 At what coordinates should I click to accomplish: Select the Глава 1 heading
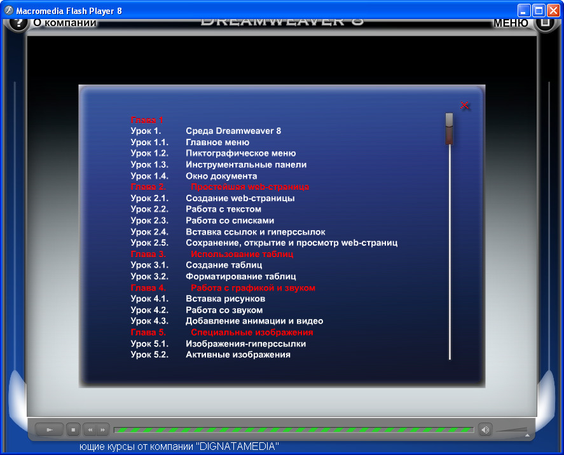(147, 120)
